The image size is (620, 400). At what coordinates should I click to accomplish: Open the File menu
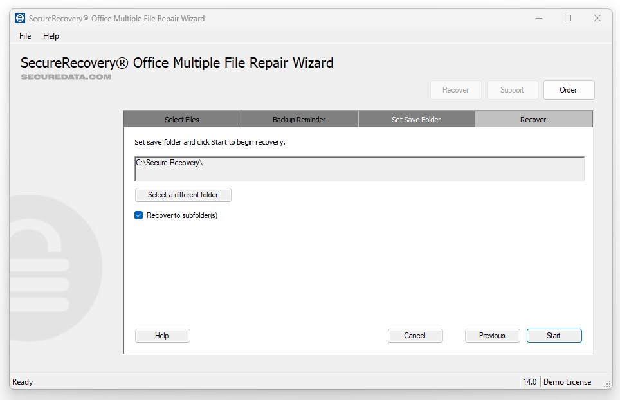(x=25, y=36)
